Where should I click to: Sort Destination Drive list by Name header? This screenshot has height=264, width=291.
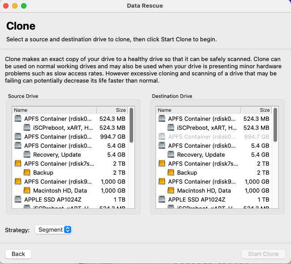coord(198,110)
